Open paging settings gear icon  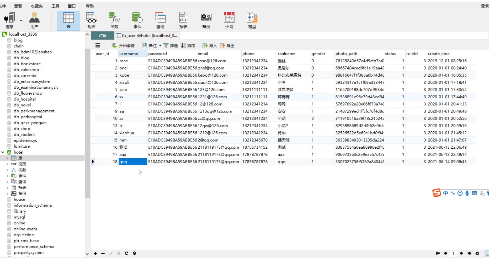click(477, 253)
